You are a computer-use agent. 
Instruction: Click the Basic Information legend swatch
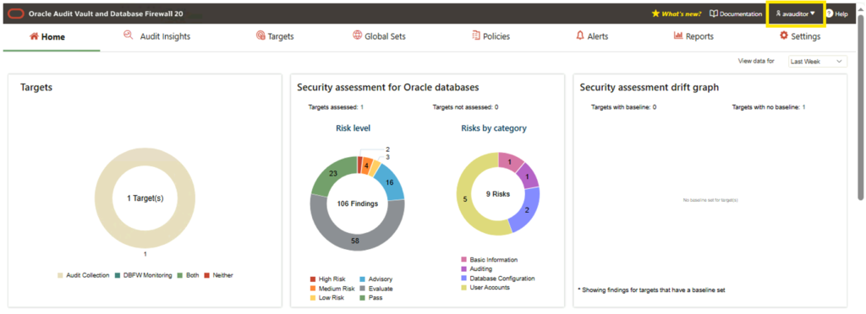coord(464,259)
